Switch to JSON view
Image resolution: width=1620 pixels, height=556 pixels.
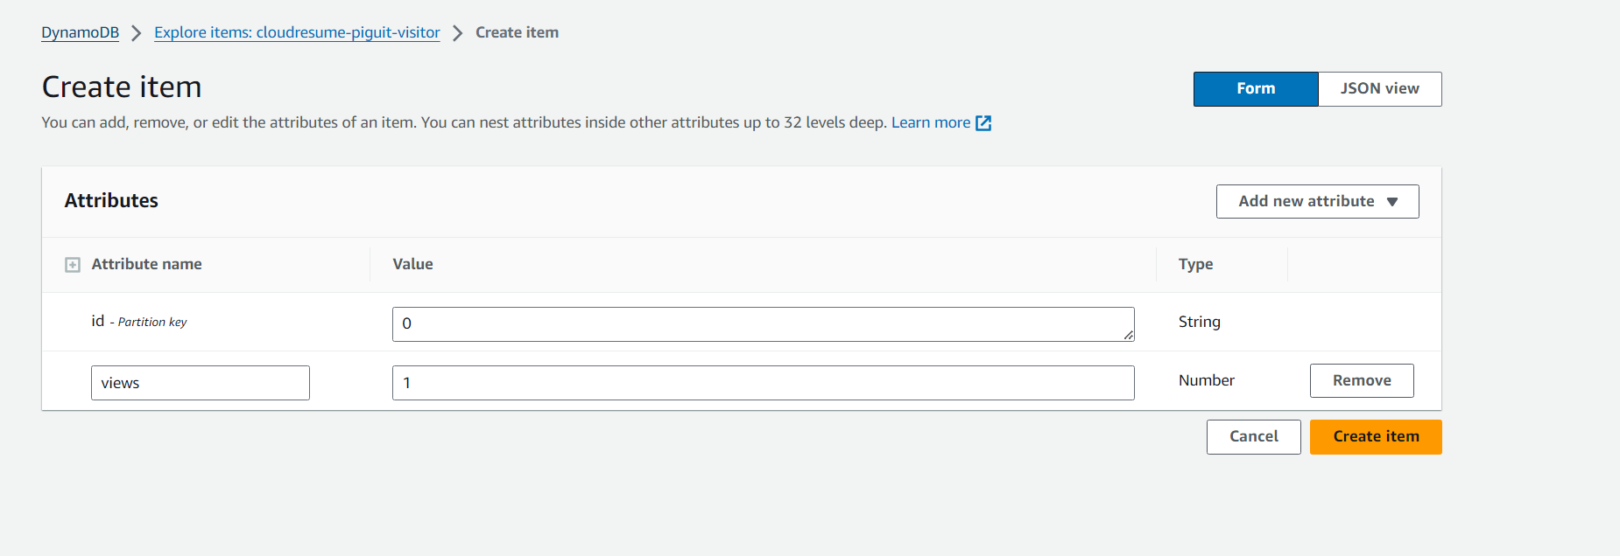(x=1379, y=89)
